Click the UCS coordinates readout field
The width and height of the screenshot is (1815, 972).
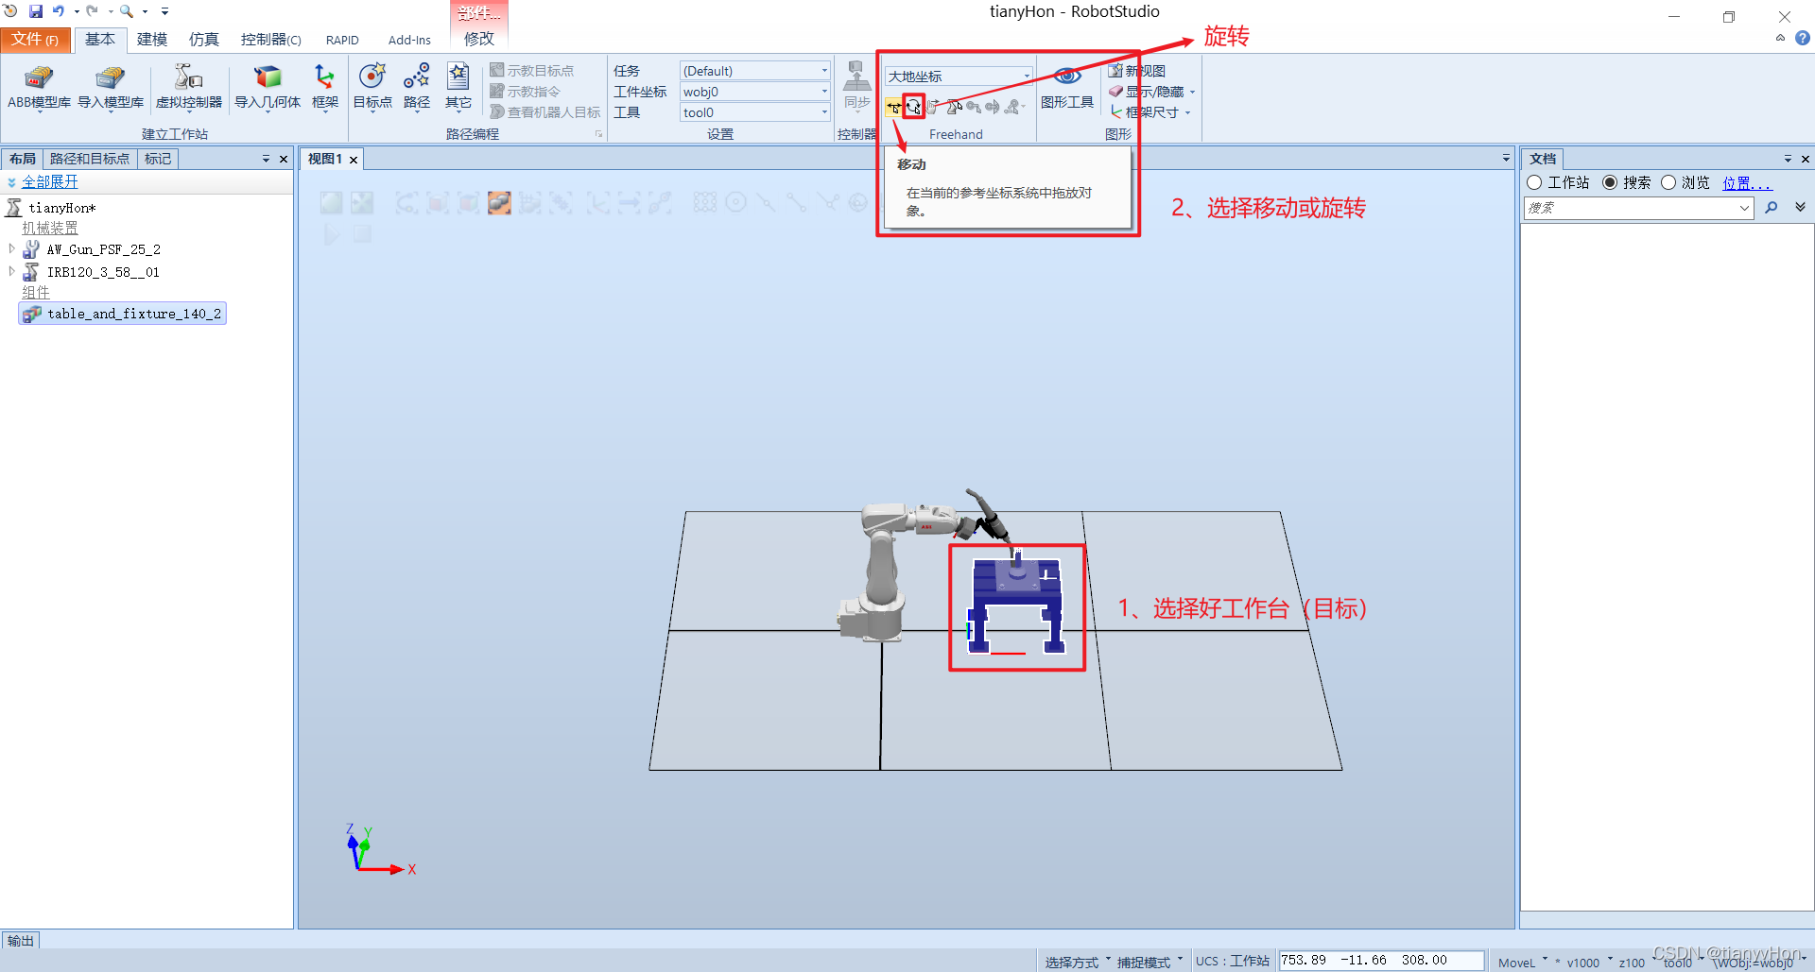click(1380, 960)
